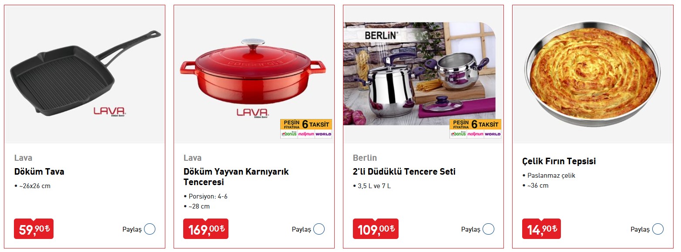Click the 169,00 ₺ price tag
The width and height of the screenshot is (681, 252).
coord(206,229)
